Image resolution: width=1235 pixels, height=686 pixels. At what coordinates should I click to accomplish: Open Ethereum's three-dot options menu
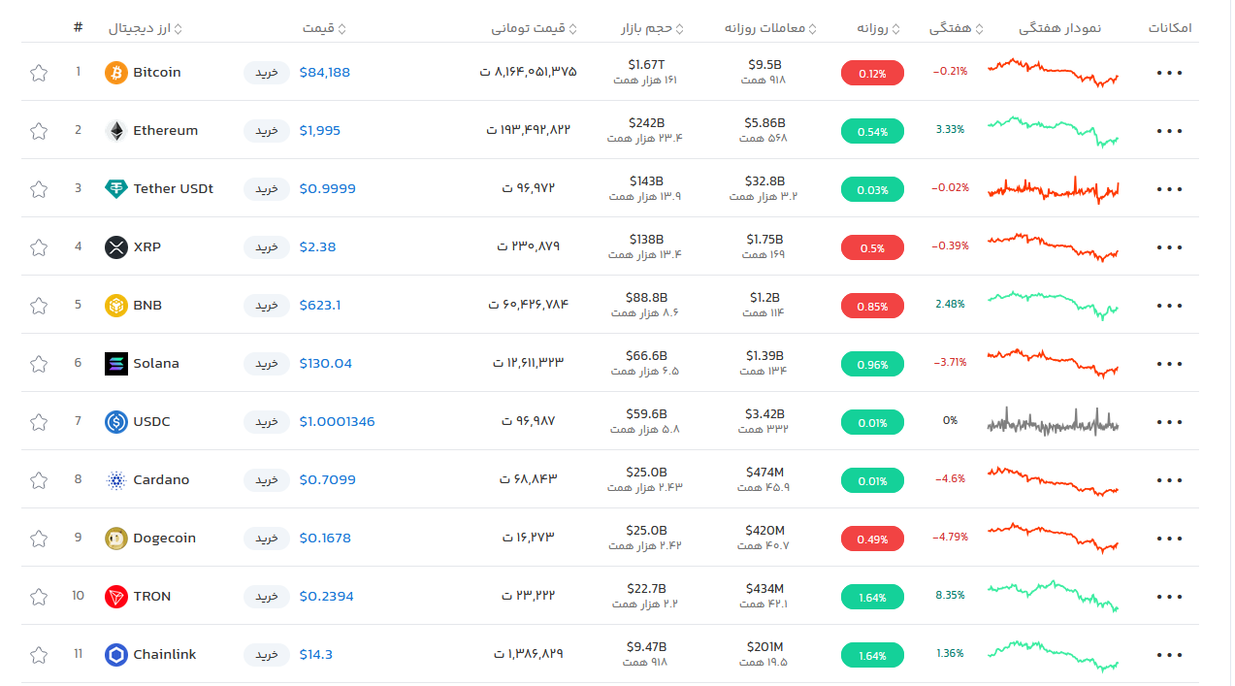point(1170,131)
